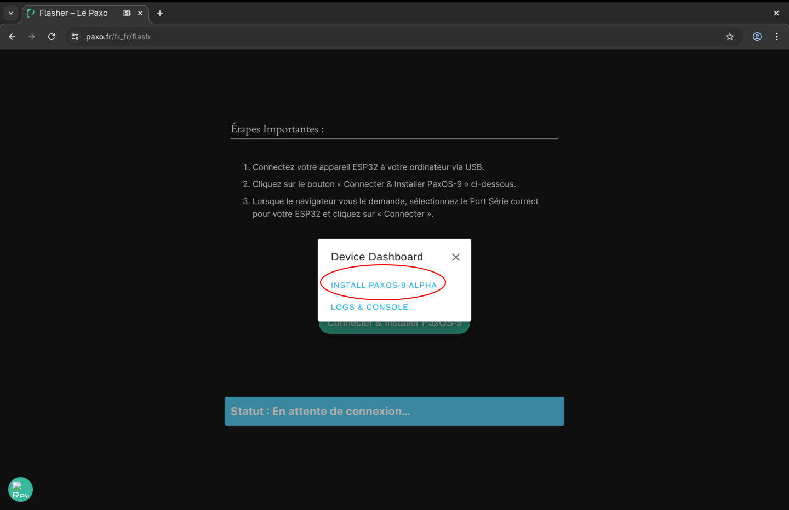This screenshot has width=789, height=510.
Task: Open a new browser tab
Action: [159, 13]
